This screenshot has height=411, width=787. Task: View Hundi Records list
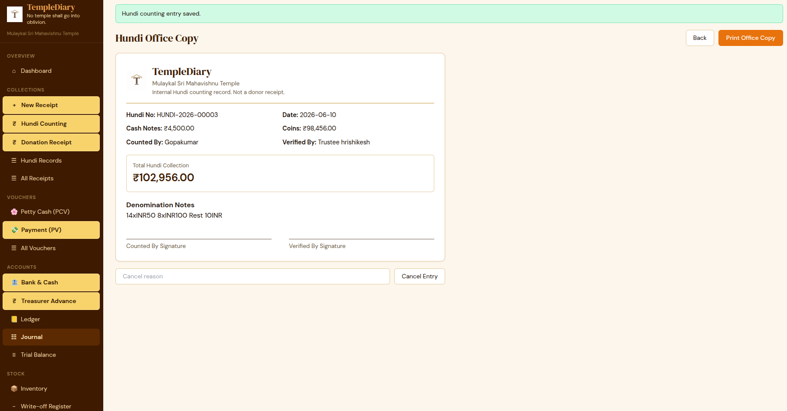(x=51, y=161)
